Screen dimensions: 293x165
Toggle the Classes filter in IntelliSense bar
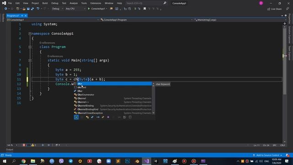point(87,117)
